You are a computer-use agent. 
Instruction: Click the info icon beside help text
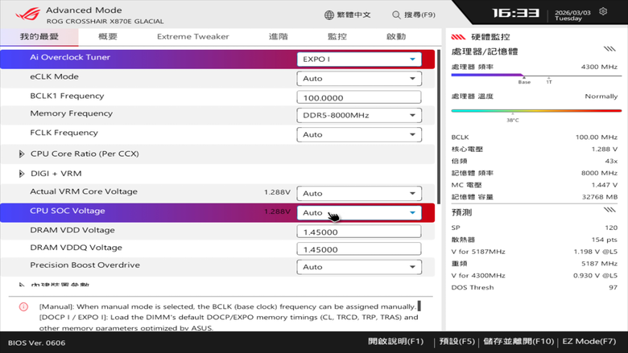(x=23, y=306)
